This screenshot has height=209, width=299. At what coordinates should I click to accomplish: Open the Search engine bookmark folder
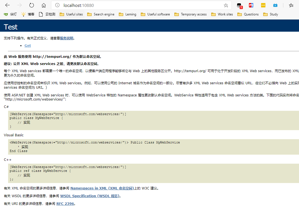pos(101,14)
